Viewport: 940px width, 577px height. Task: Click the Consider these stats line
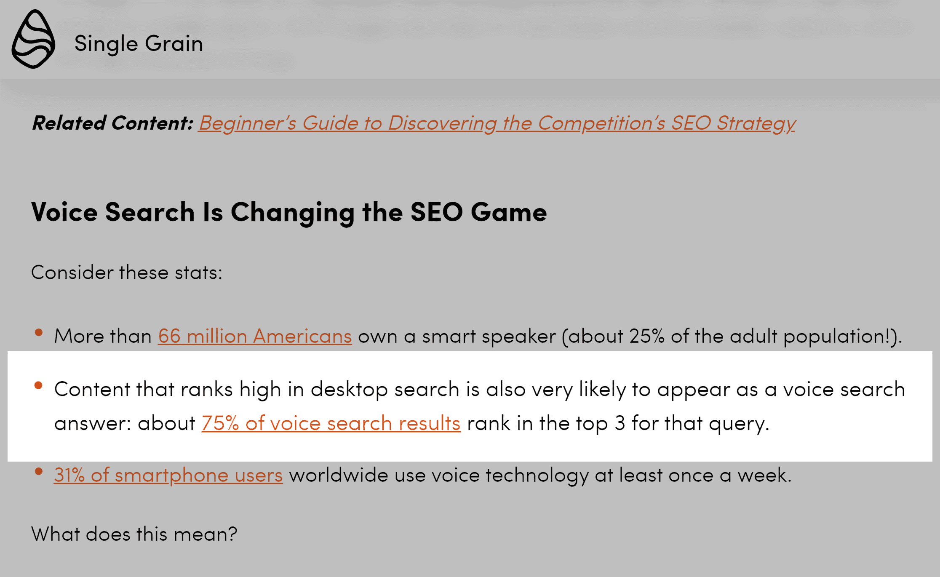127,272
